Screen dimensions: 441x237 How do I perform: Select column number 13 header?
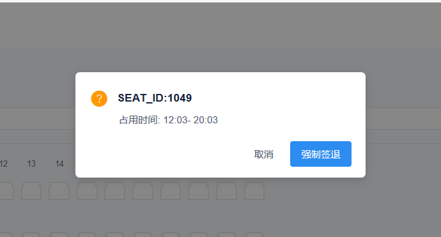[31, 164]
